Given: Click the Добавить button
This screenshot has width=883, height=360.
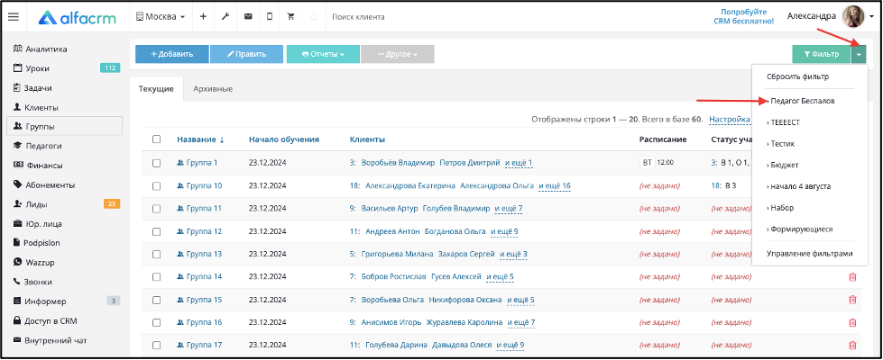Looking at the screenshot, I should pos(171,55).
